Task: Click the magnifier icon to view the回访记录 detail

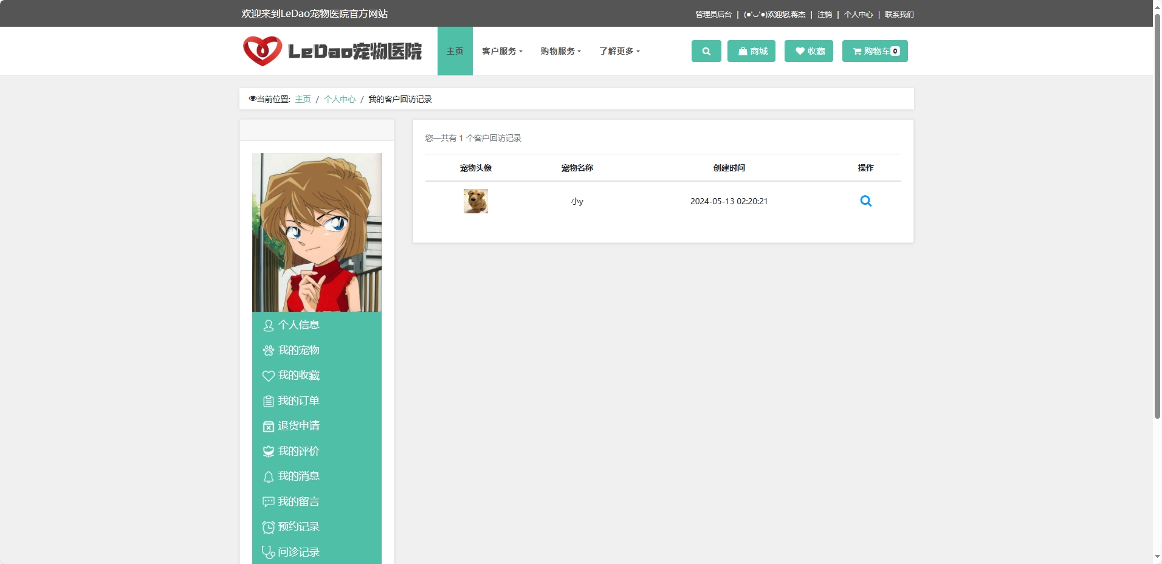Action: click(865, 201)
